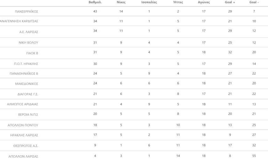Click the 43 points cell for ΠΑΝΣΕΡΡΑΪΚΟΣ

point(95,12)
